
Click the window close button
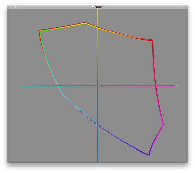click(11, 7)
